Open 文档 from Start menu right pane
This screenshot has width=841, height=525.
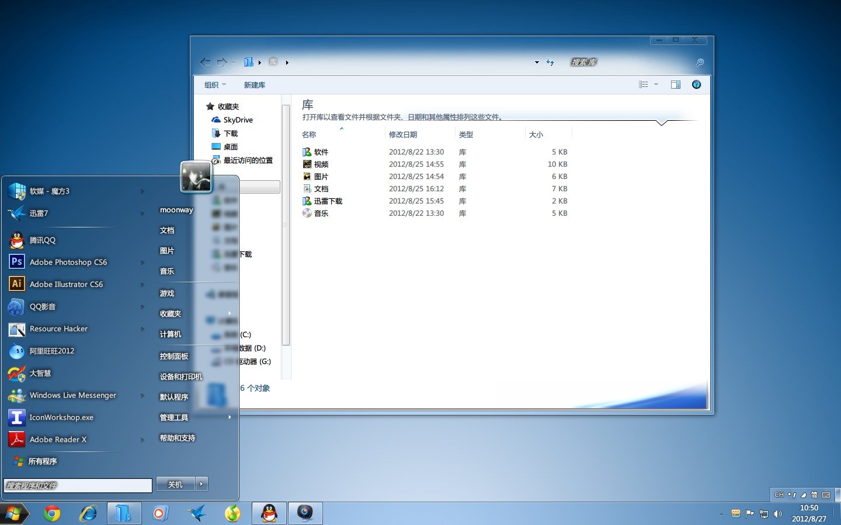(x=167, y=230)
